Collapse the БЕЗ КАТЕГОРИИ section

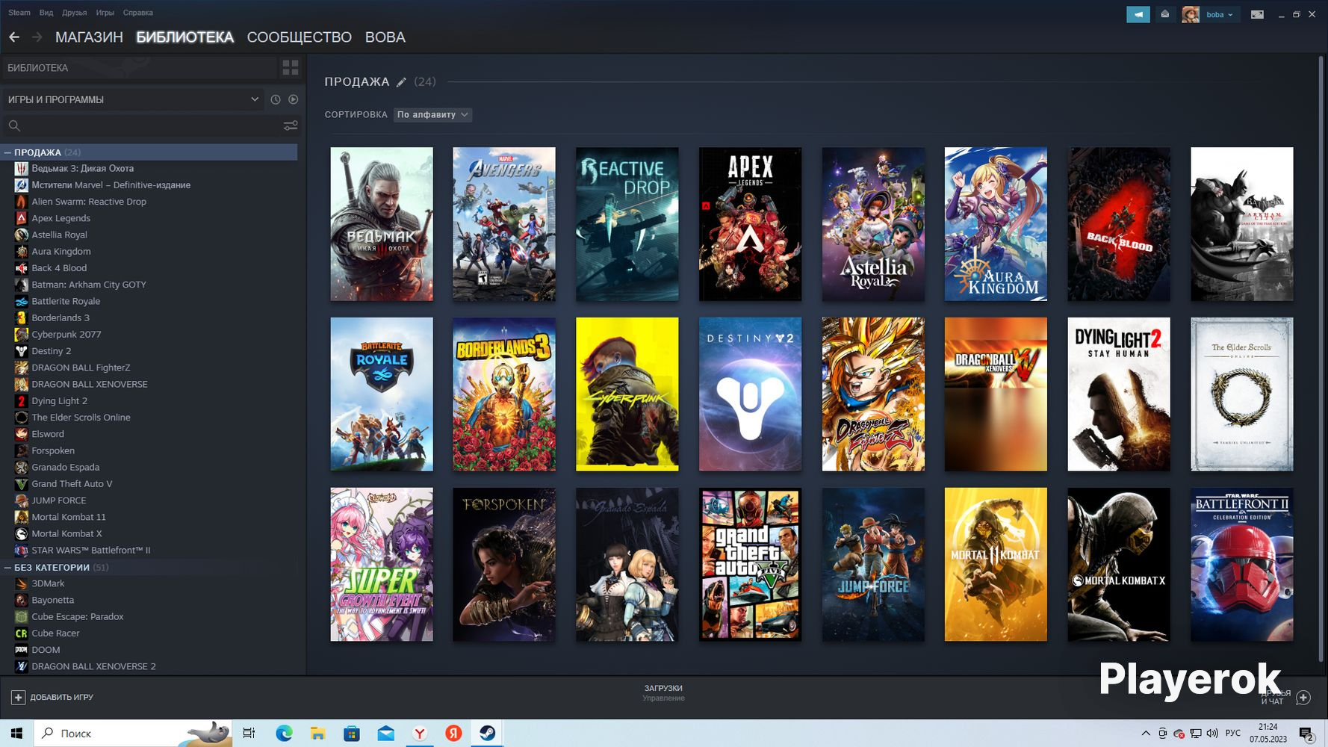pos(7,568)
